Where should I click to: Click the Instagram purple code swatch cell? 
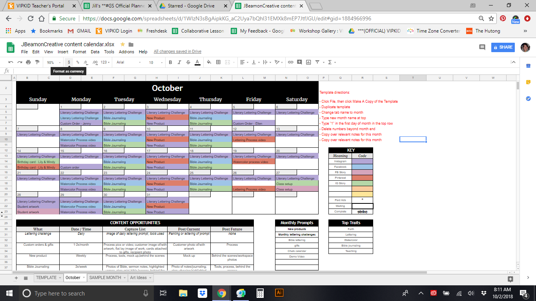pyautogui.click(x=362, y=161)
